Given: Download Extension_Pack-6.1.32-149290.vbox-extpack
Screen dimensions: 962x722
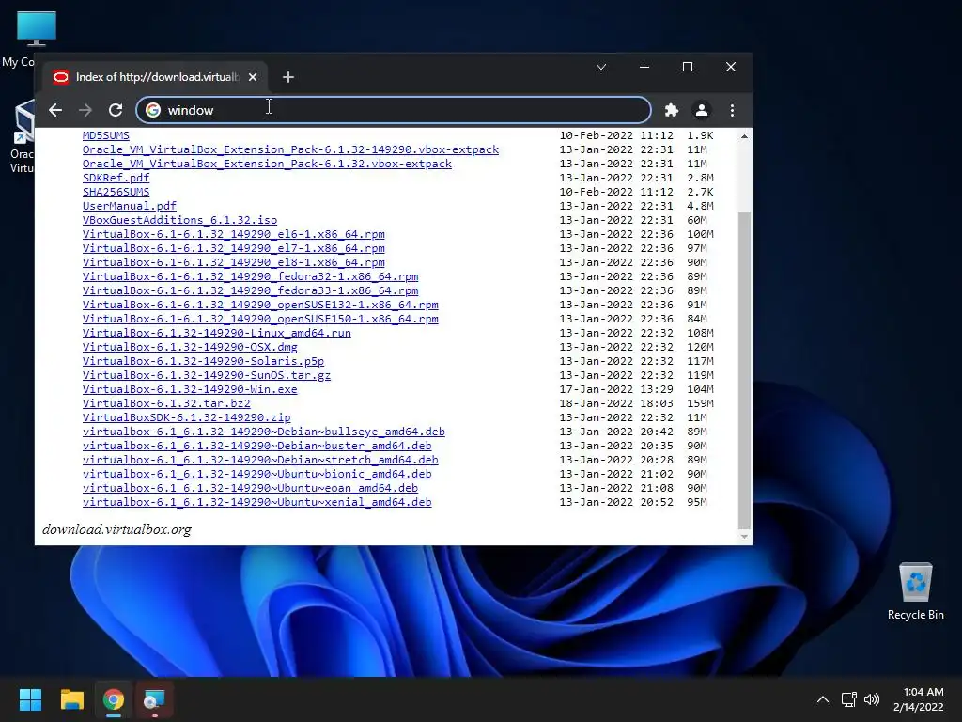Looking at the screenshot, I should (290, 149).
